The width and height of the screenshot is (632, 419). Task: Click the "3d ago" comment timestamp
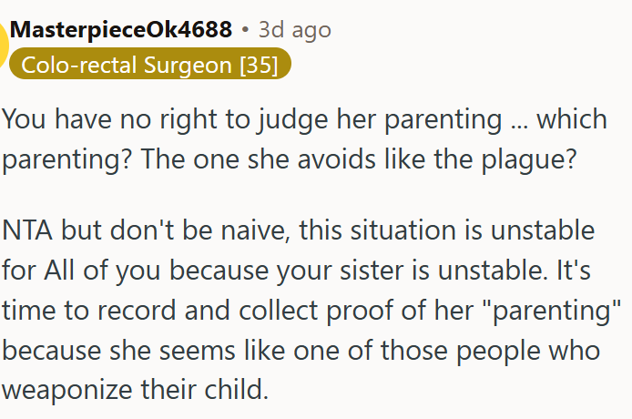pyautogui.click(x=295, y=30)
